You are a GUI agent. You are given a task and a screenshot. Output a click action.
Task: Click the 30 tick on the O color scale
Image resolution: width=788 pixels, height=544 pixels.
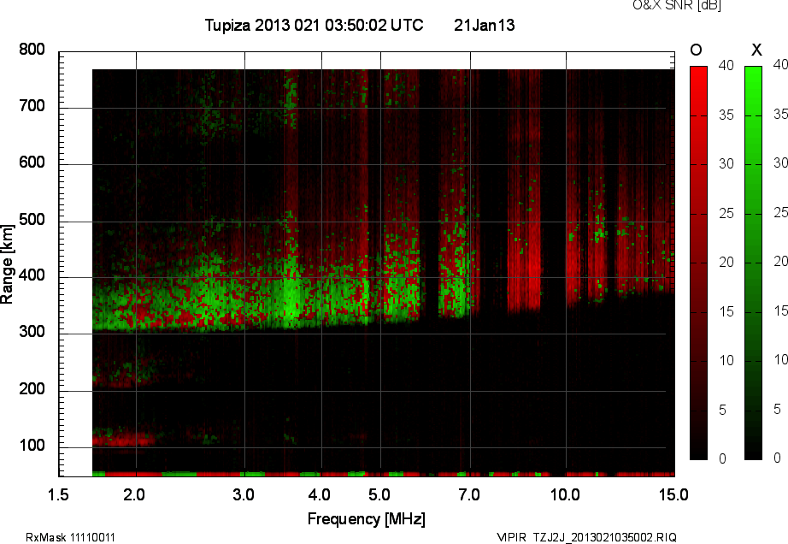pos(726,164)
